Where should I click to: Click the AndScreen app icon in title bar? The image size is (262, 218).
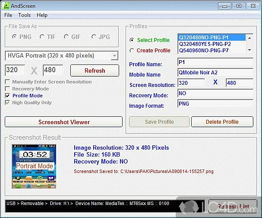click(x=6, y=6)
